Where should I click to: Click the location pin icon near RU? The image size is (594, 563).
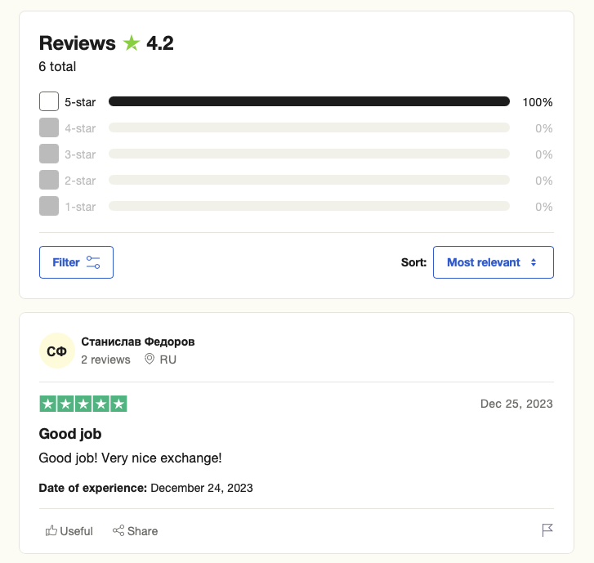[x=150, y=360]
